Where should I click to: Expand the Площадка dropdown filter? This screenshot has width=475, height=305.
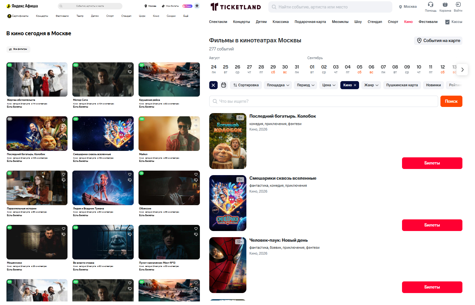[x=278, y=85]
